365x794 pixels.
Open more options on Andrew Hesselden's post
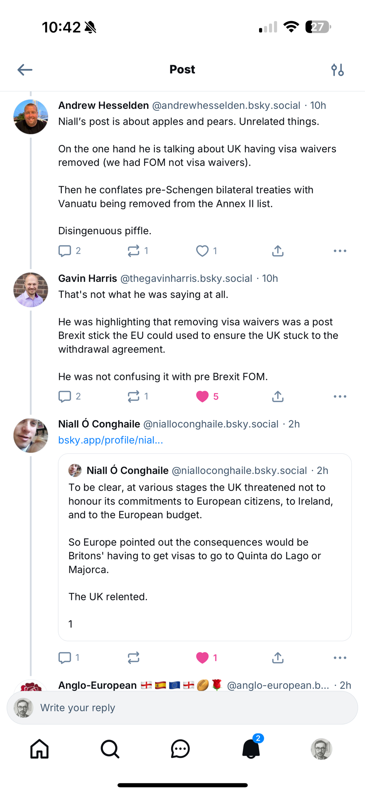tap(340, 251)
